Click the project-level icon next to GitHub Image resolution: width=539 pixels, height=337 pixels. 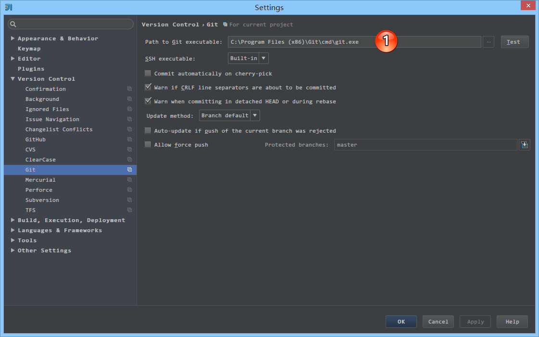(129, 139)
